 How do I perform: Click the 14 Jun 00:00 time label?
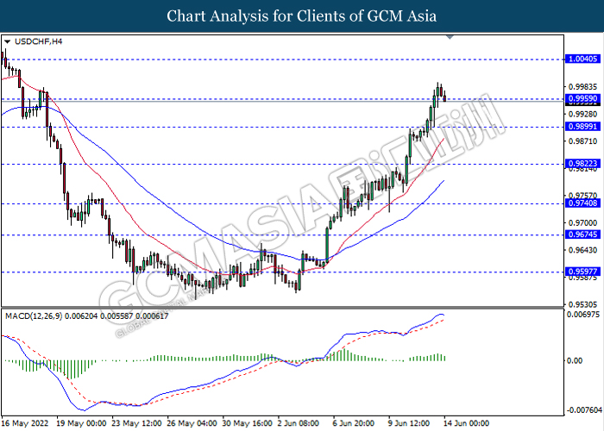[x=466, y=423]
